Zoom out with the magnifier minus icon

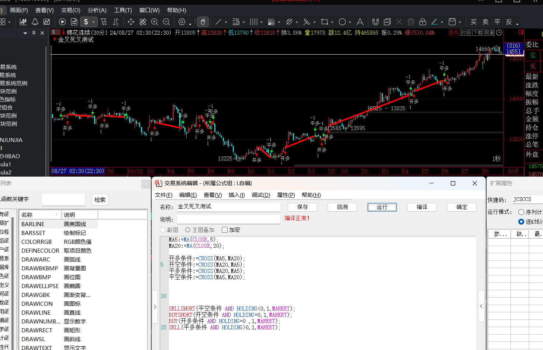(x=166, y=22)
